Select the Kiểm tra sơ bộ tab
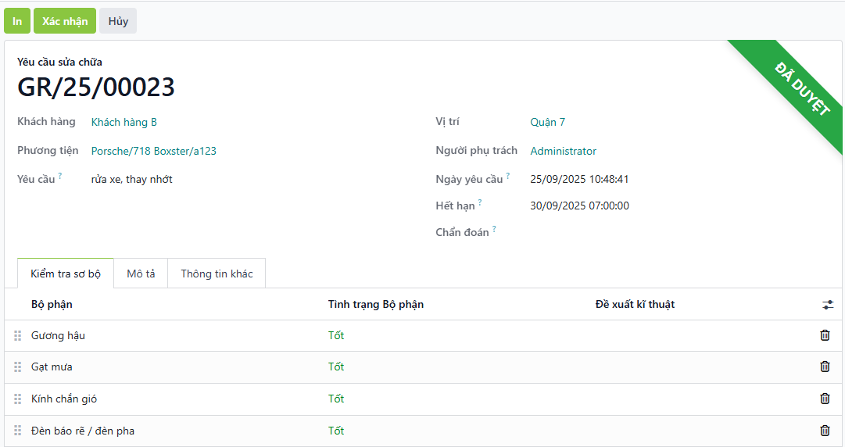This screenshot has height=447, width=845. point(66,274)
